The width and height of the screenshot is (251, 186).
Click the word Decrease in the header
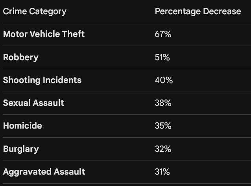[222, 11]
